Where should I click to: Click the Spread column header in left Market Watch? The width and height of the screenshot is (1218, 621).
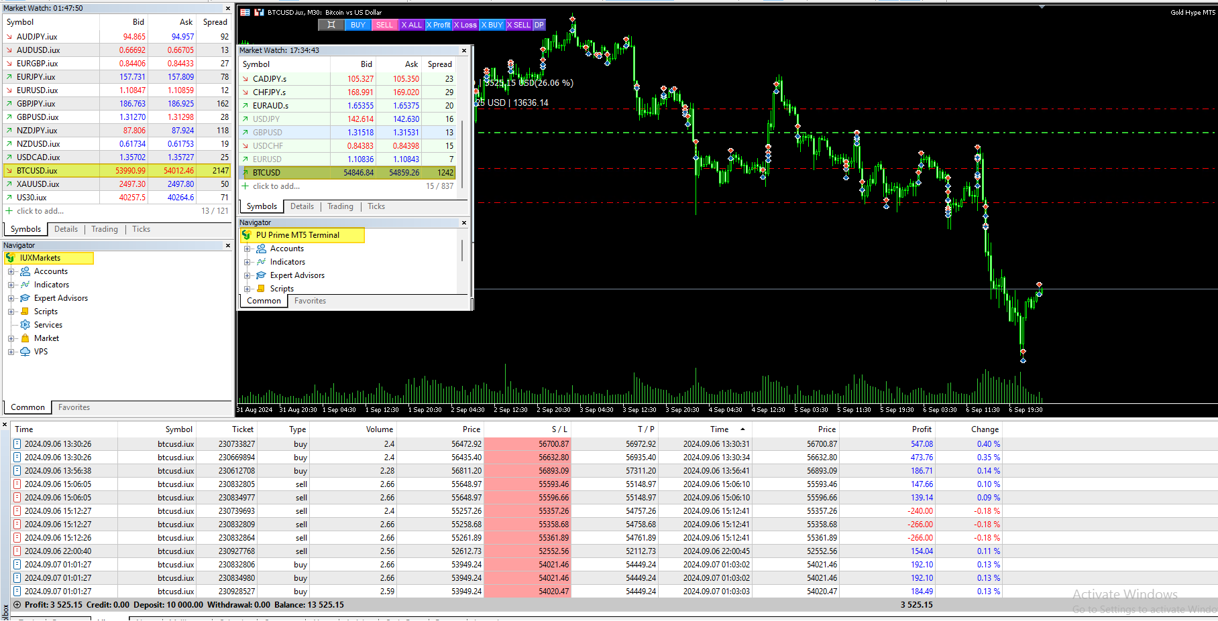tap(215, 22)
